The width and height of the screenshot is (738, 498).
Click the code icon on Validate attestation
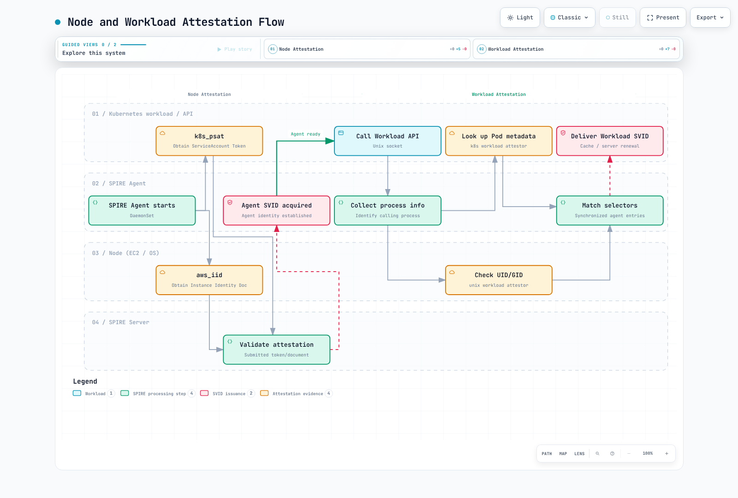[230, 342]
